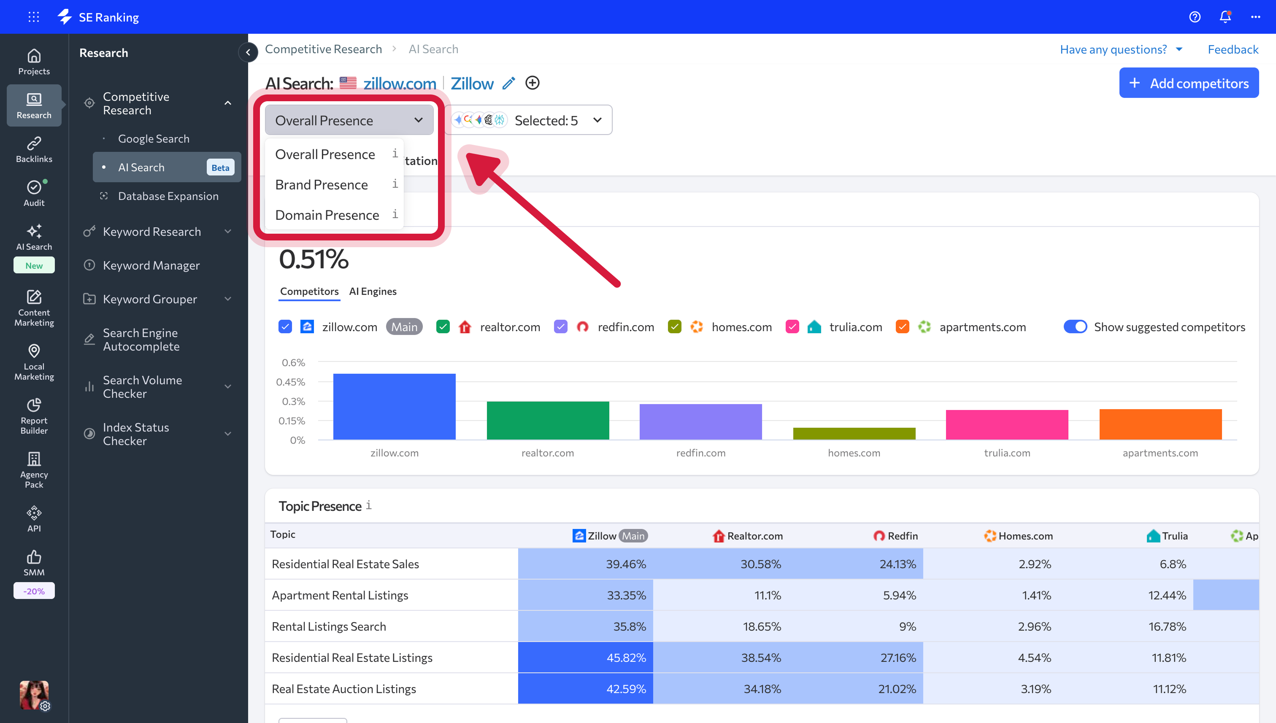Image resolution: width=1276 pixels, height=723 pixels.
Task: Open AI Search sidebar icon
Action: click(34, 237)
